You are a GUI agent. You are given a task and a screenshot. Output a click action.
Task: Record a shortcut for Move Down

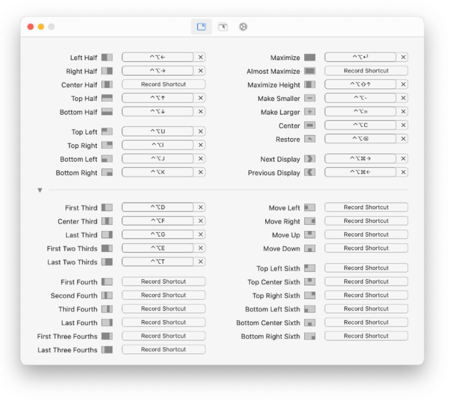366,248
